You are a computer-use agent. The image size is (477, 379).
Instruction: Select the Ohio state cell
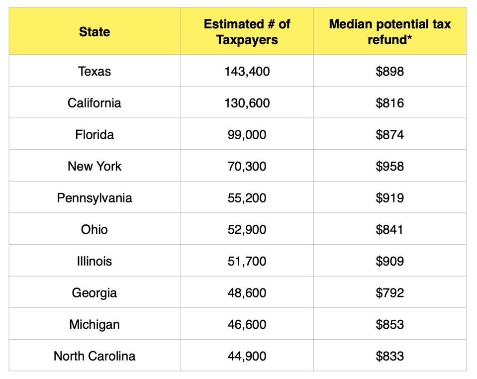(95, 229)
